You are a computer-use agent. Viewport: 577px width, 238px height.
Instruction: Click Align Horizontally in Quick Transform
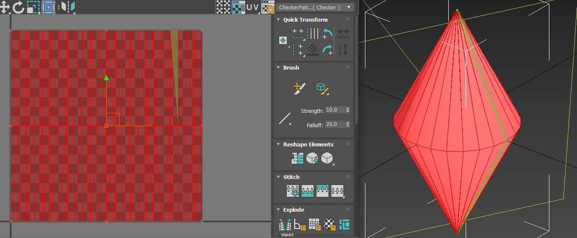(x=299, y=34)
